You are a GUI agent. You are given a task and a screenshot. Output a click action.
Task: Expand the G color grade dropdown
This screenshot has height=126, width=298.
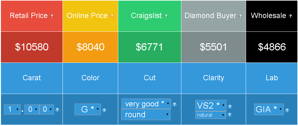pyautogui.click(x=87, y=110)
